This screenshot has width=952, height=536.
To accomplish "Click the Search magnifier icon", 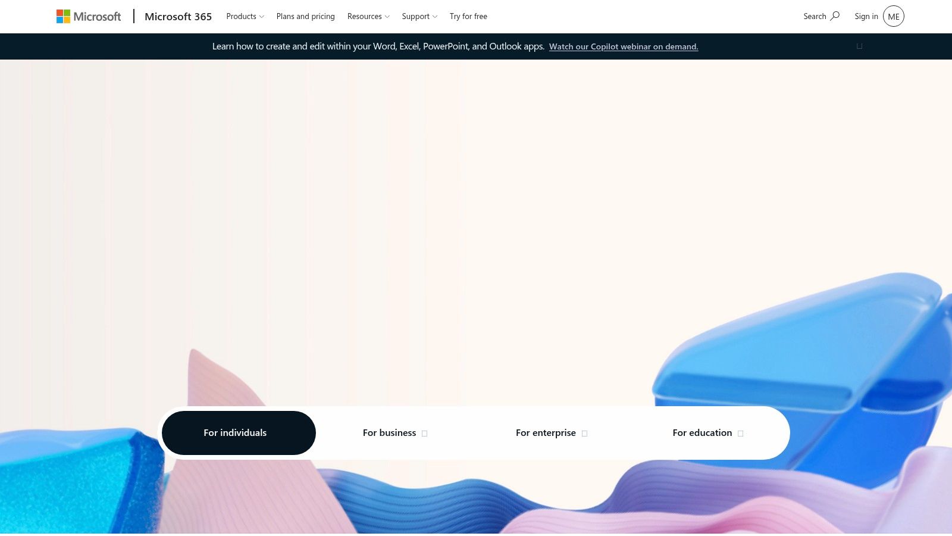I will click(835, 16).
